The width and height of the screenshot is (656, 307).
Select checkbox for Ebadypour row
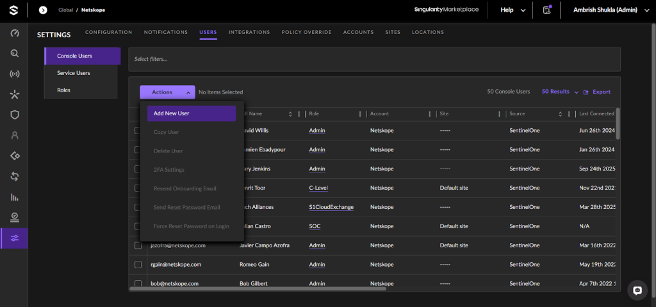[137, 149]
